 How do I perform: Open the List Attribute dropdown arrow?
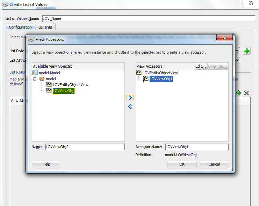[x=238, y=60]
